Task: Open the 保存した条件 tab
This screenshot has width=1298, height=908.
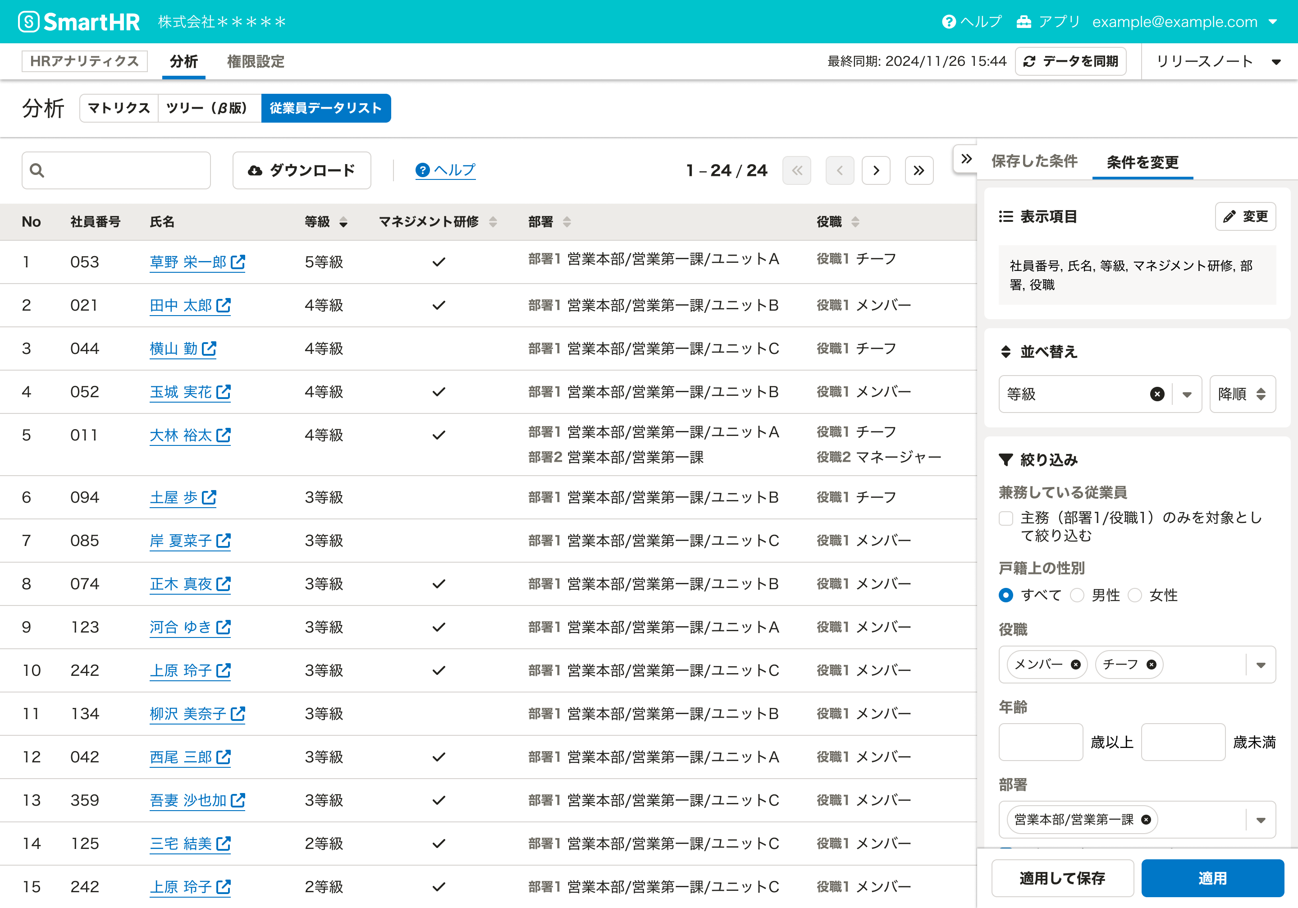Action: [1034, 161]
